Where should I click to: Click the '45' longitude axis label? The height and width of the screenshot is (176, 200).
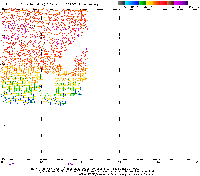[x=2, y=162]
